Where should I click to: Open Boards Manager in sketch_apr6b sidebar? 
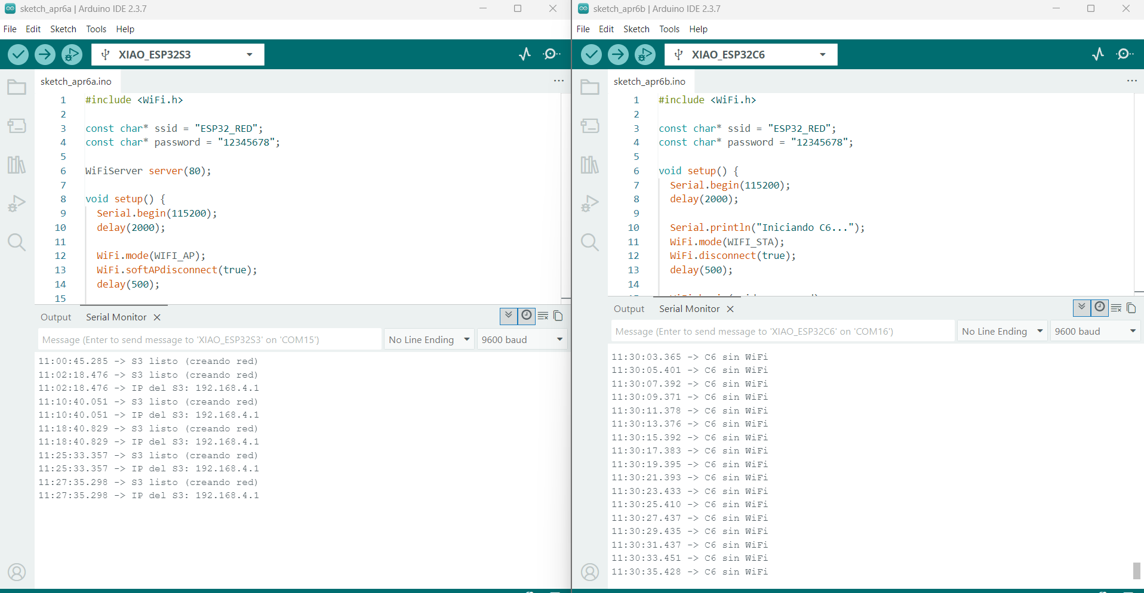[590, 126]
